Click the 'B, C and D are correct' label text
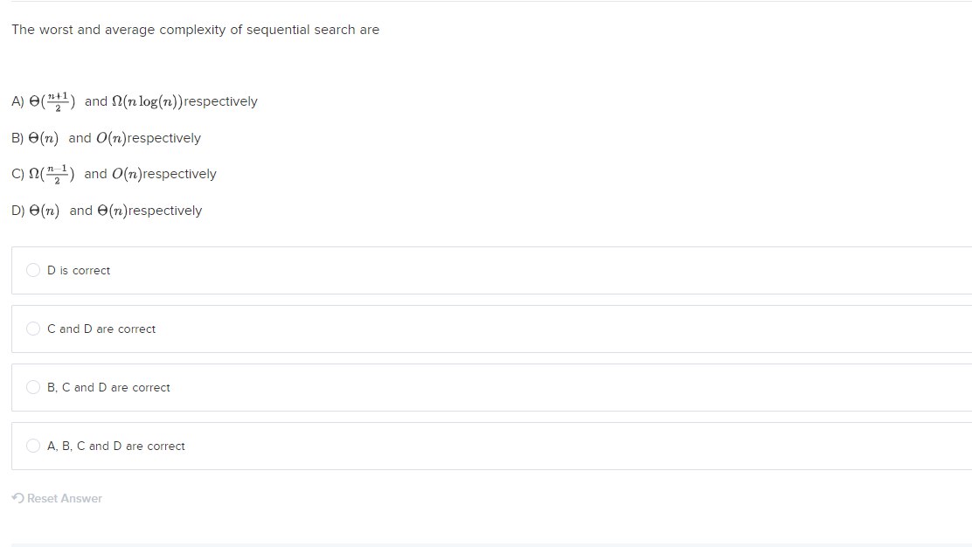The image size is (972, 547). pyautogui.click(x=108, y=388)
